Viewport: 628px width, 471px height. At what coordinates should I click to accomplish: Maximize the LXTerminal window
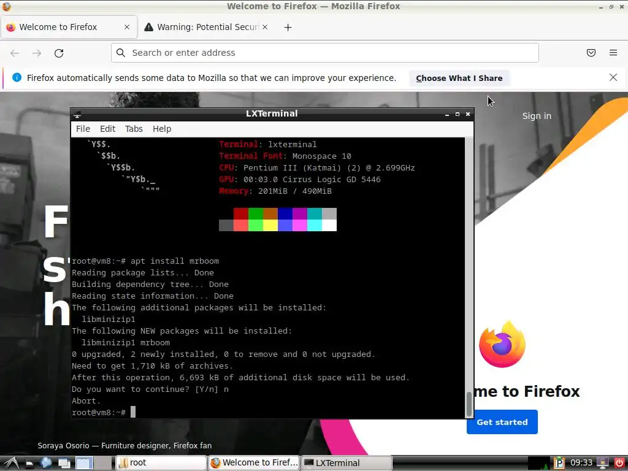[x=458, y=114]
